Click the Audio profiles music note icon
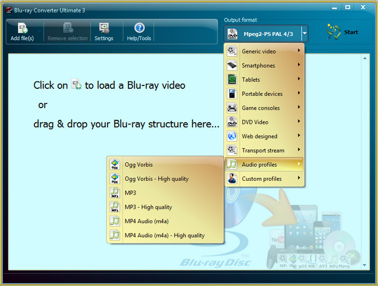Image resolution: width=378 pixels, height=286 pixels. tap(232, 165)
